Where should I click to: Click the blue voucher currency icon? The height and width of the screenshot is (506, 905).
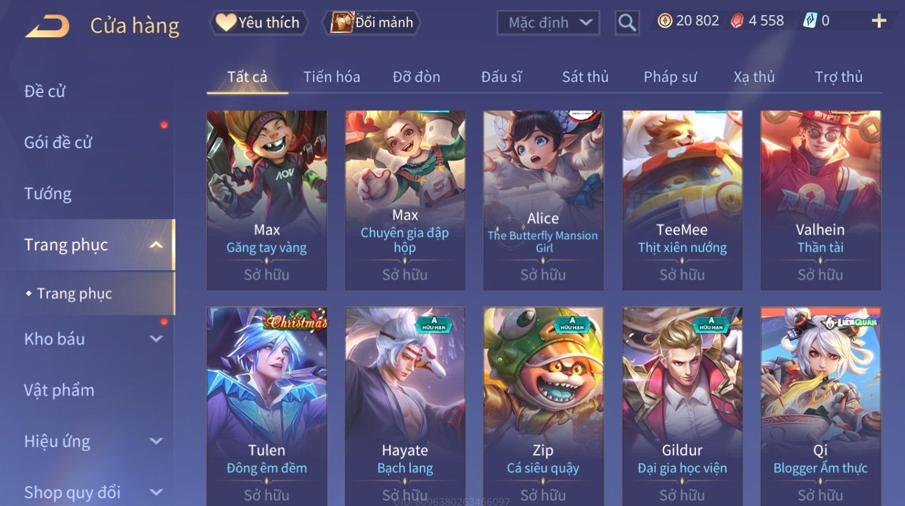click(x=810, y=21)
